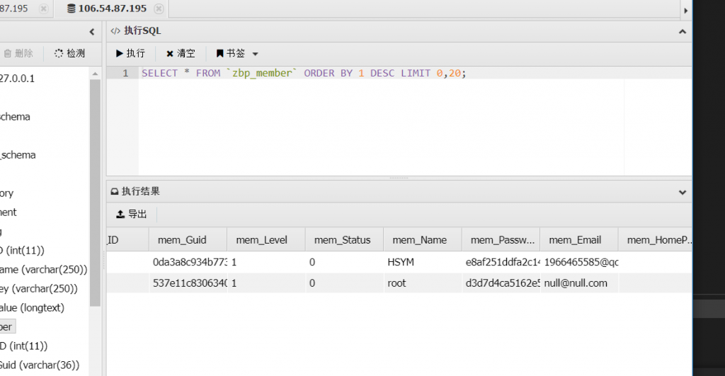Switch to the 106.54.87.195 database tab
Viewport: 725px width, 376px height.
tap(111, 8)
